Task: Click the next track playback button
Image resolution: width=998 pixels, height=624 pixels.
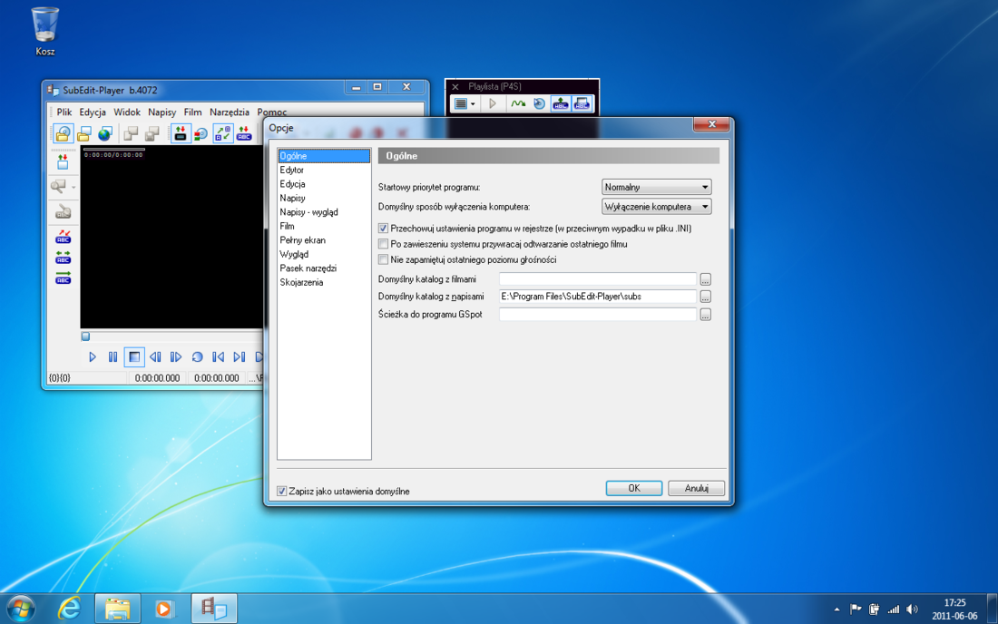Action: pos(240,356)
